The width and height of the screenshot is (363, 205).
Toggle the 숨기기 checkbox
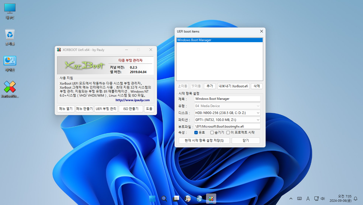[212, 132]
